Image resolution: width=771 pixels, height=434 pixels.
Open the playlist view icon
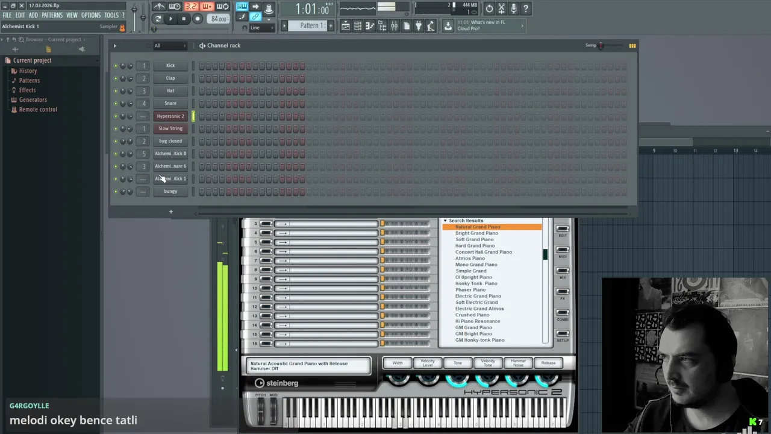click(x=346, y=26)
